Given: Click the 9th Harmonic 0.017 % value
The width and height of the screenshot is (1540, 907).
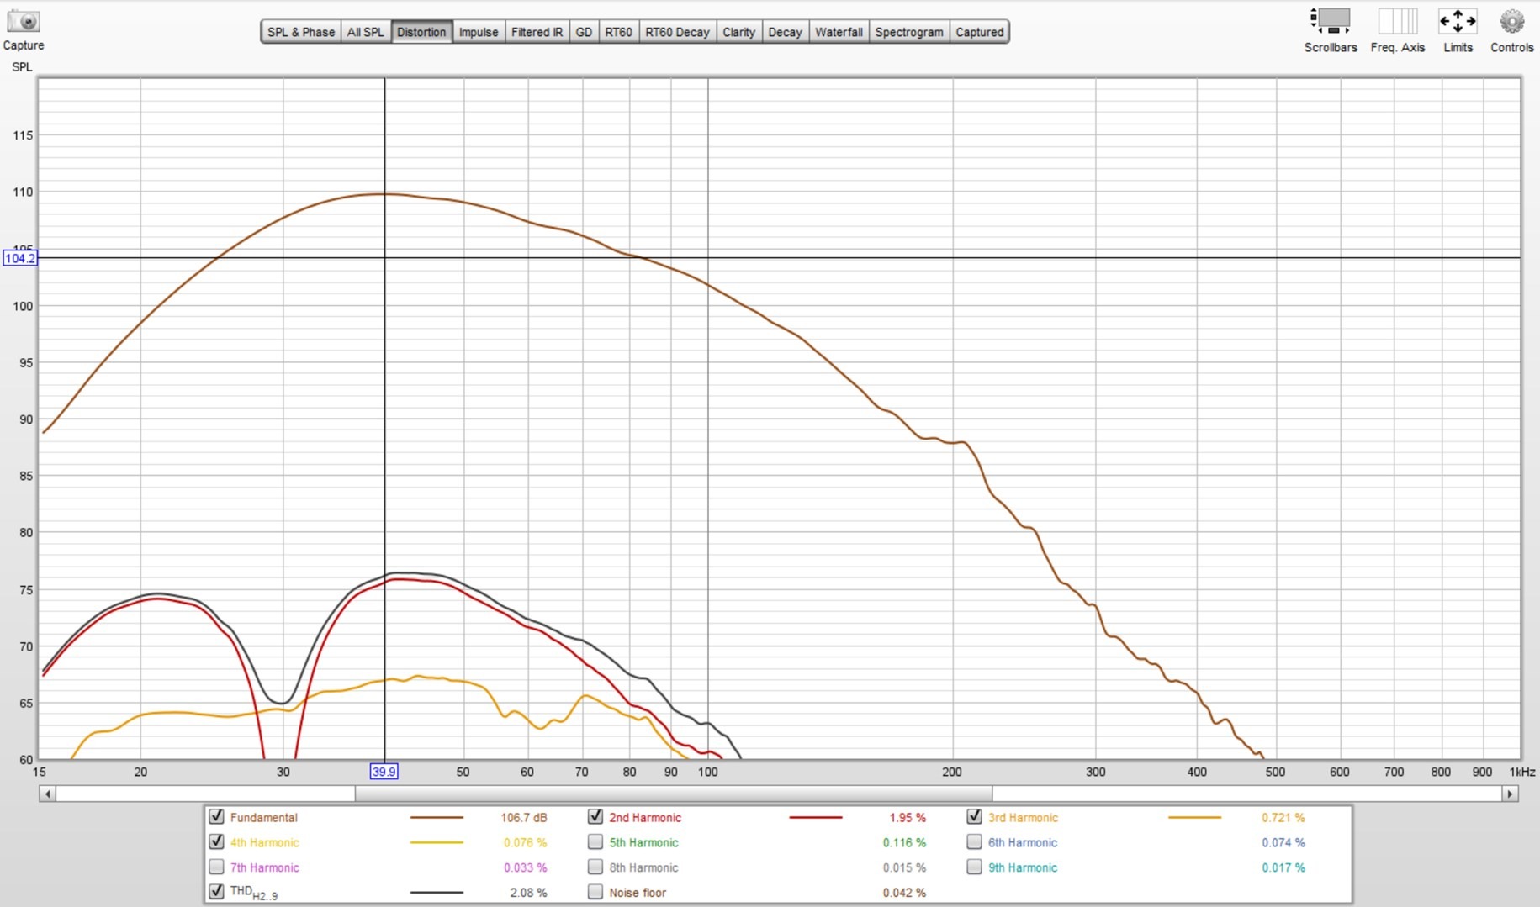Looking at the screenshot, I should tap(1283, 867).
